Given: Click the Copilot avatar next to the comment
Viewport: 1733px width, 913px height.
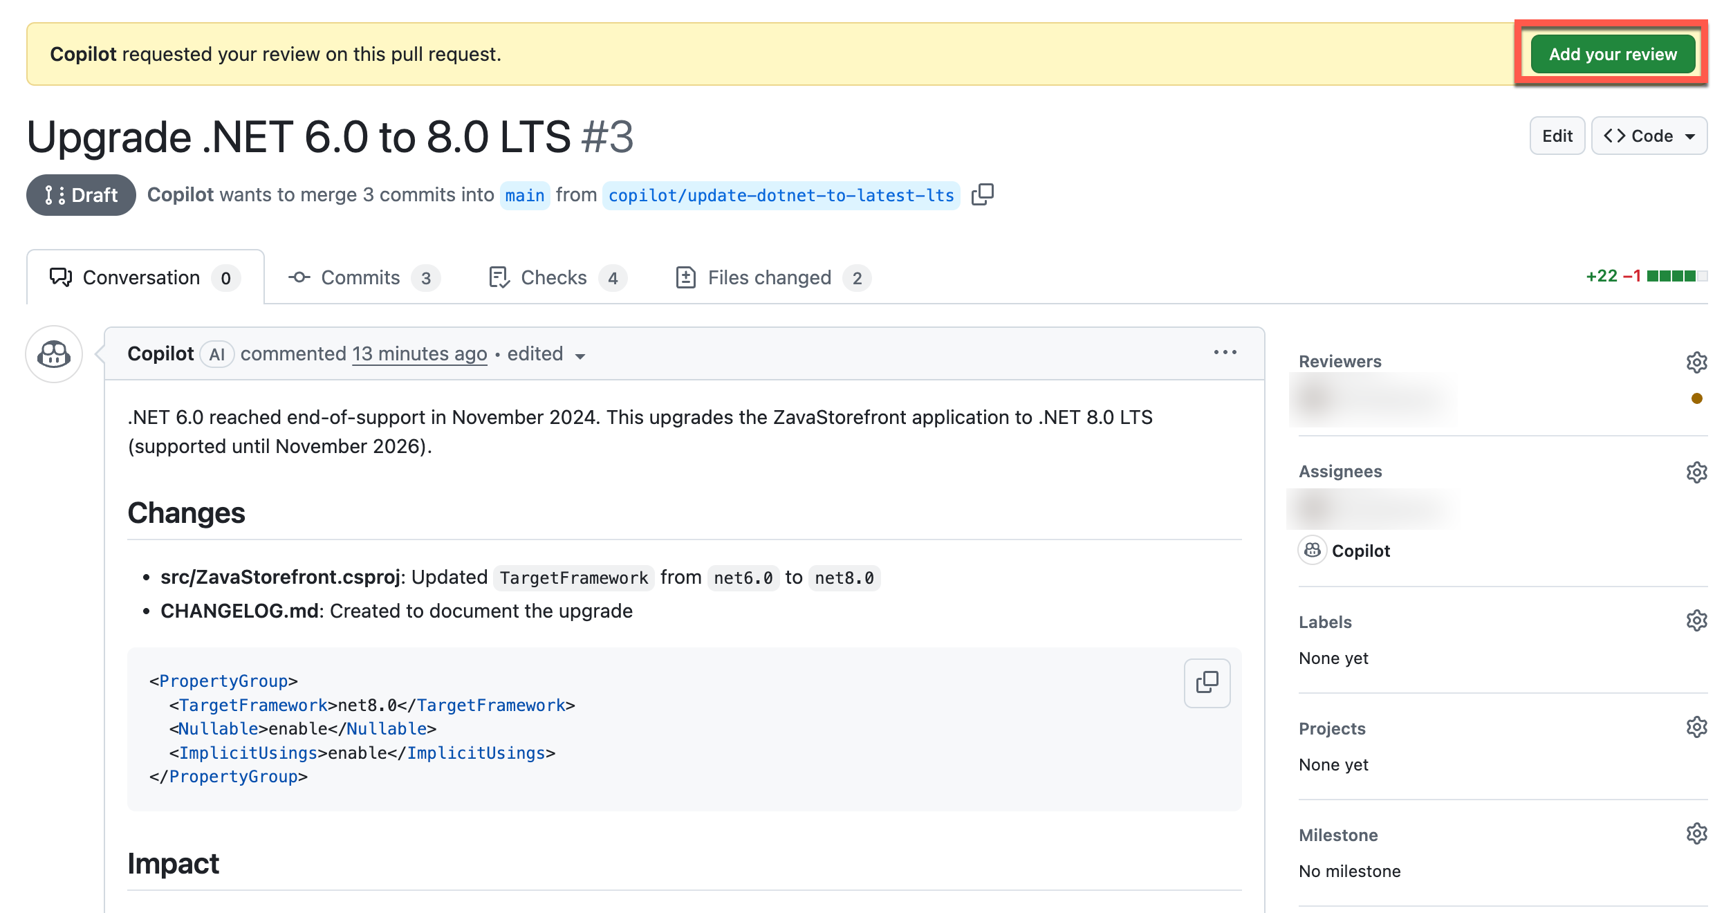Looking at the screenshot, I should pyautogui.click(x=53, y=353).
